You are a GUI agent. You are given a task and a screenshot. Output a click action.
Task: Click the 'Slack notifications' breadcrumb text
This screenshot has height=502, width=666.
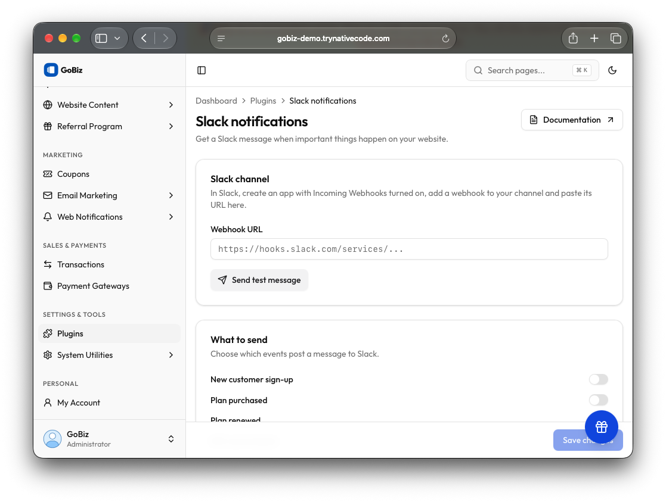click(x=323, y=101)
